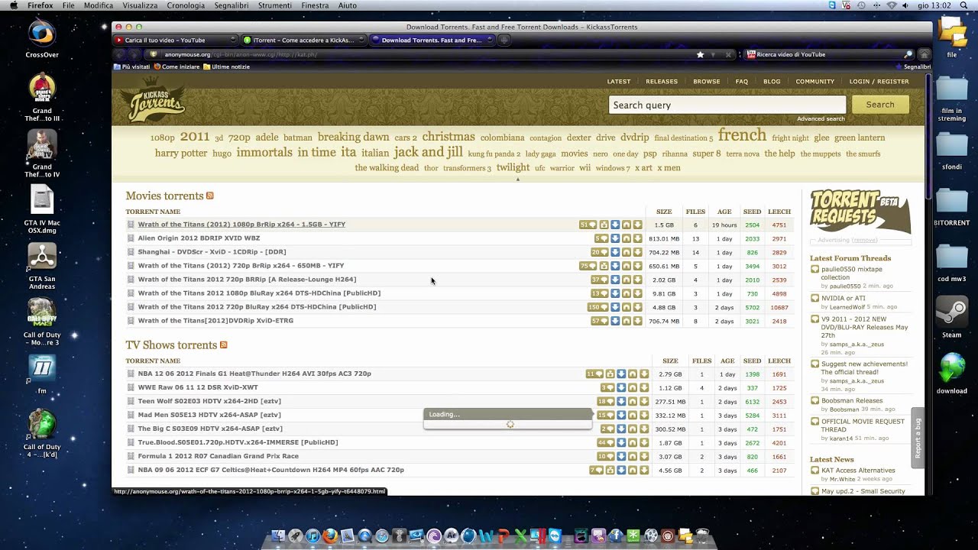Viewport: 978px width, 550px height.
Task: Click LOGIN / REGISTER link
Action: pos(879,82)
